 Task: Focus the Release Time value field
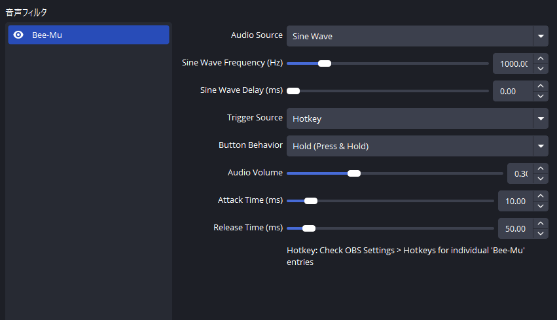pyautogui.click(x=516, y=228)
